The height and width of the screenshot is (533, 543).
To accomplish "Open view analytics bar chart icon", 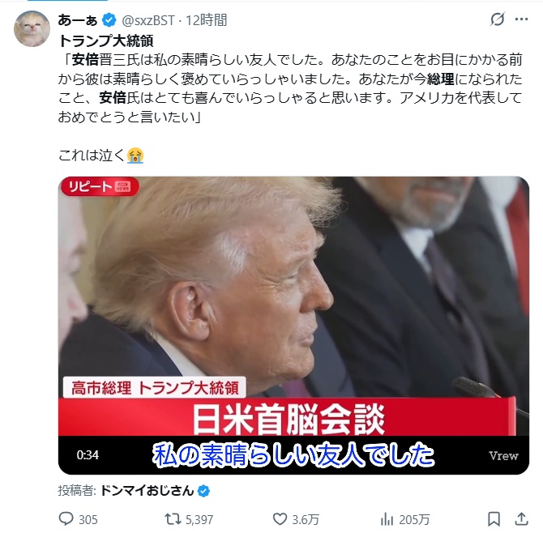I will point(387,518).
